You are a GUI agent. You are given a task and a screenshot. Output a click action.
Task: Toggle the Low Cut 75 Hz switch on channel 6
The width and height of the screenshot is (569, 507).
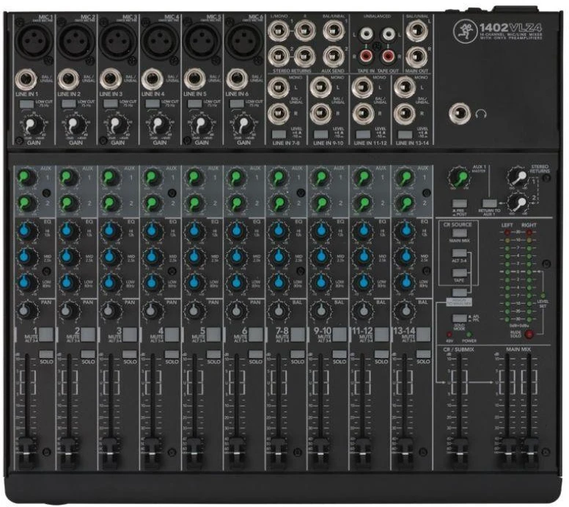[x=236, y=104]
